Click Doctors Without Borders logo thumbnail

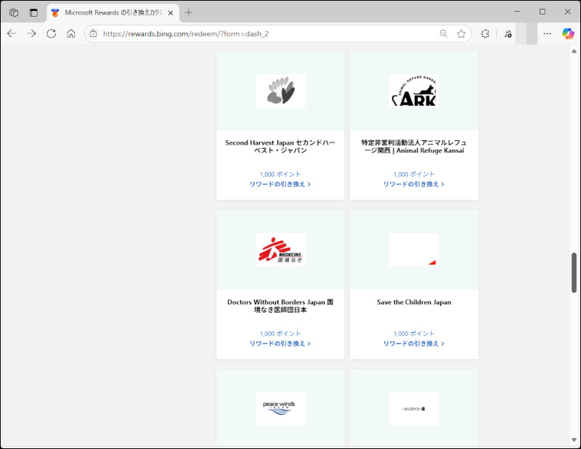(x=280, y=249)
